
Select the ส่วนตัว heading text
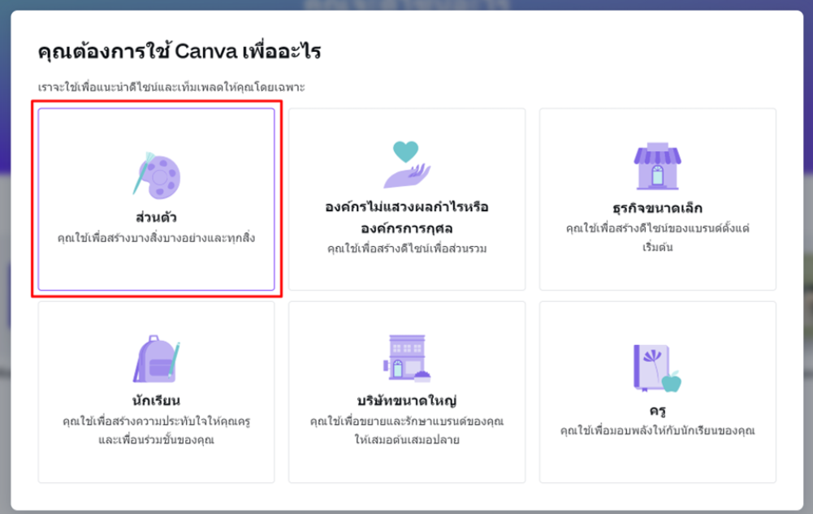156,217
